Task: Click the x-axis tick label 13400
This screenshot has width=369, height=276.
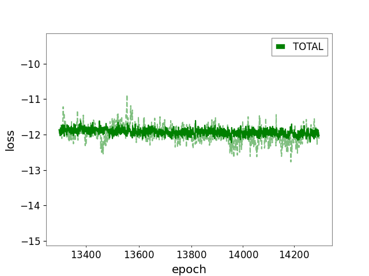Action: pyautogui.click(x=86, y=255)
